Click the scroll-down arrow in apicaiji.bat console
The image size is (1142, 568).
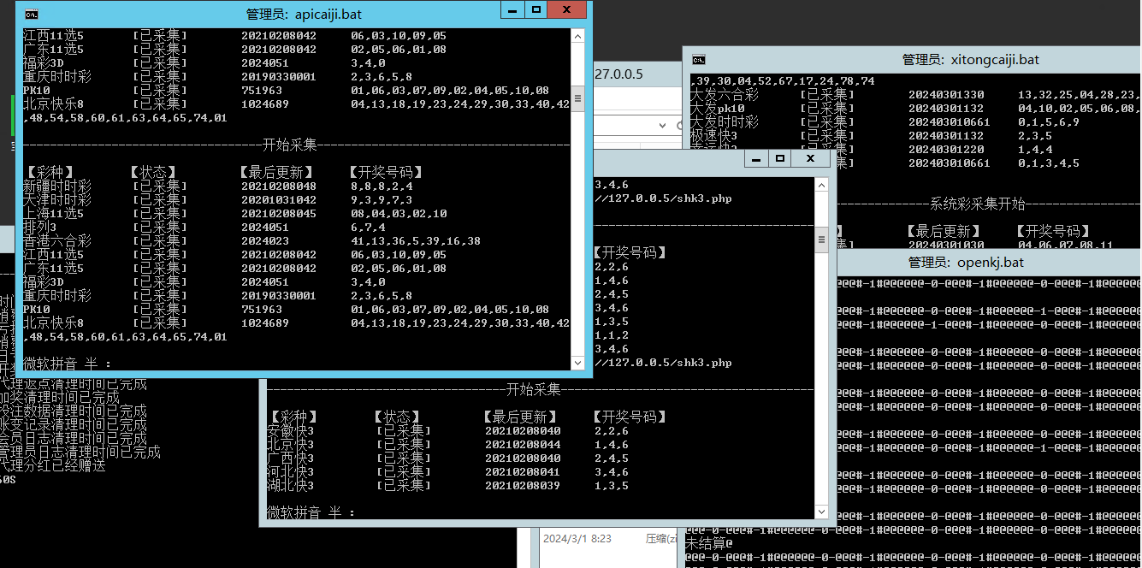point(577,363)
